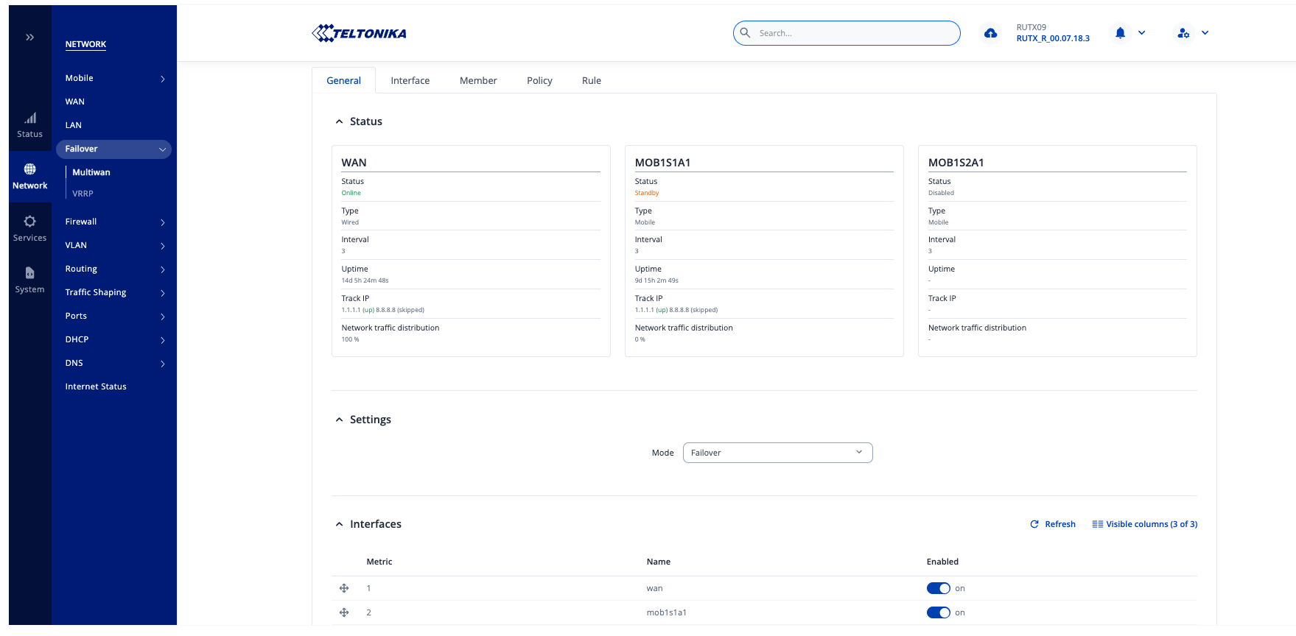Viewport: 1296px width, 636px height.
Task: Collapse the Interfaces section chevron
Action: coord(339,524)
